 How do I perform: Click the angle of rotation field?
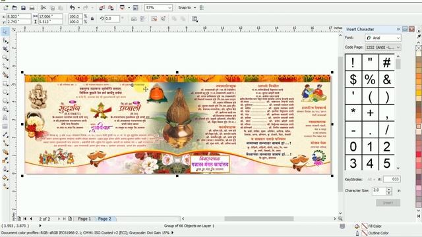[112, 18]
